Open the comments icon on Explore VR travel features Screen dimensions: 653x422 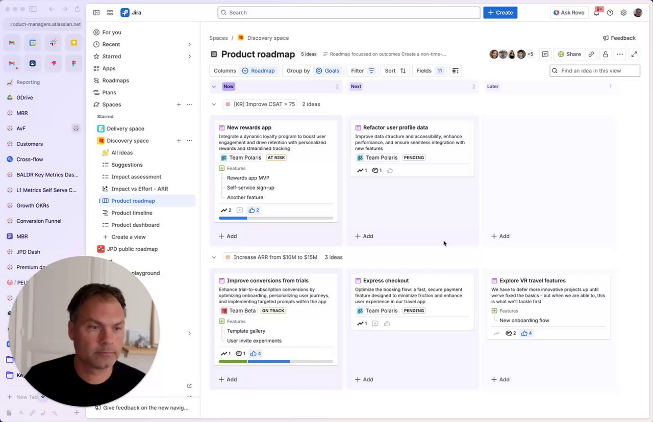pos(511,333)
